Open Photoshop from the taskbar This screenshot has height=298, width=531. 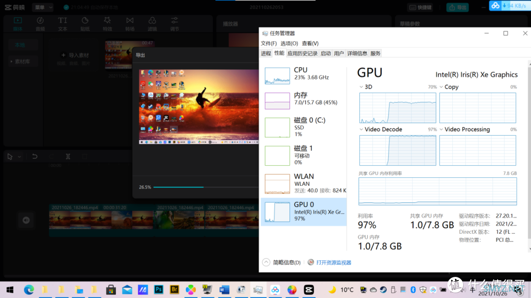pos(158,290)
